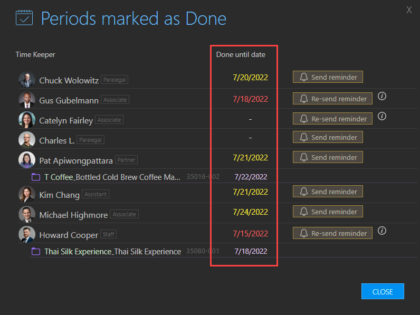Screen dimensions: 420x315
Task: Click Associate tag next to Michael Highmore
Action: coord(125,214)
